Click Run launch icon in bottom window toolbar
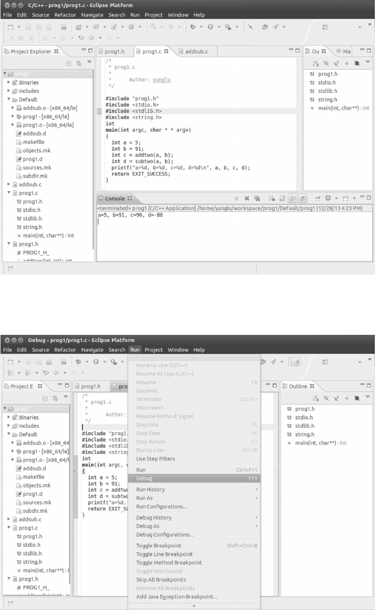Image resolution: width=375 pixels, height=610 pixels. click(x=96, y=362)
